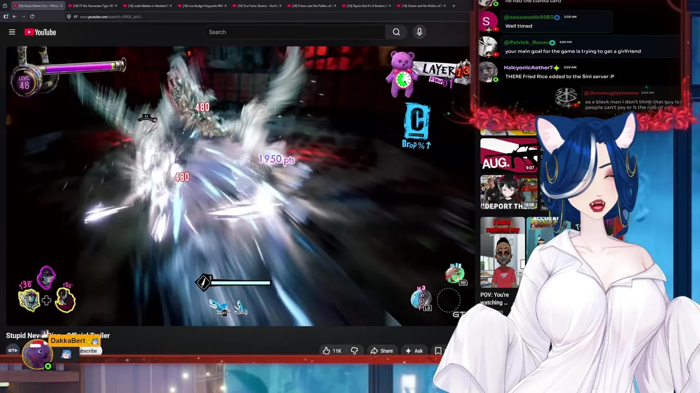Switch to Skyrim But It's A Modern tab
700x393 pixels.
pos(365,5)
